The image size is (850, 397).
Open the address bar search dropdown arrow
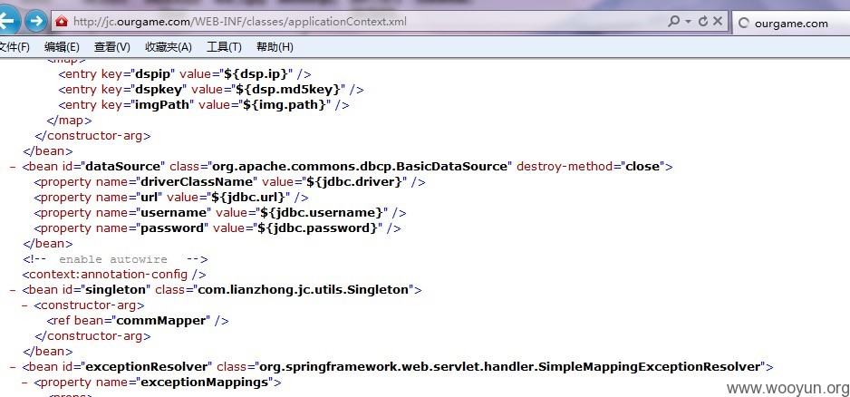click(688, 22)
